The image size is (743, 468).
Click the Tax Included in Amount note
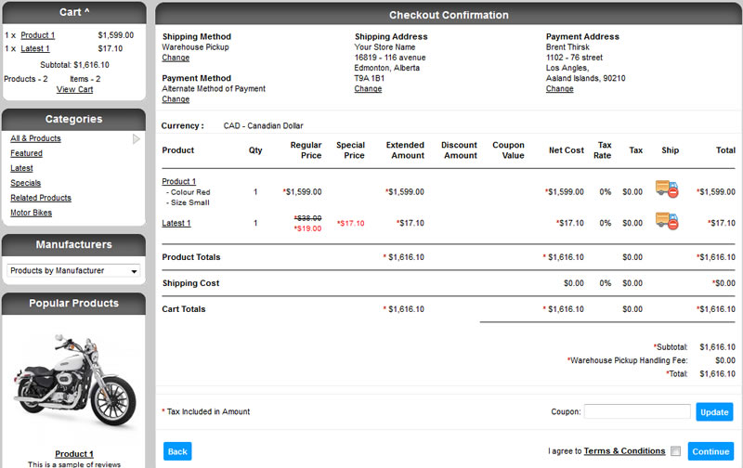point(208,411)
